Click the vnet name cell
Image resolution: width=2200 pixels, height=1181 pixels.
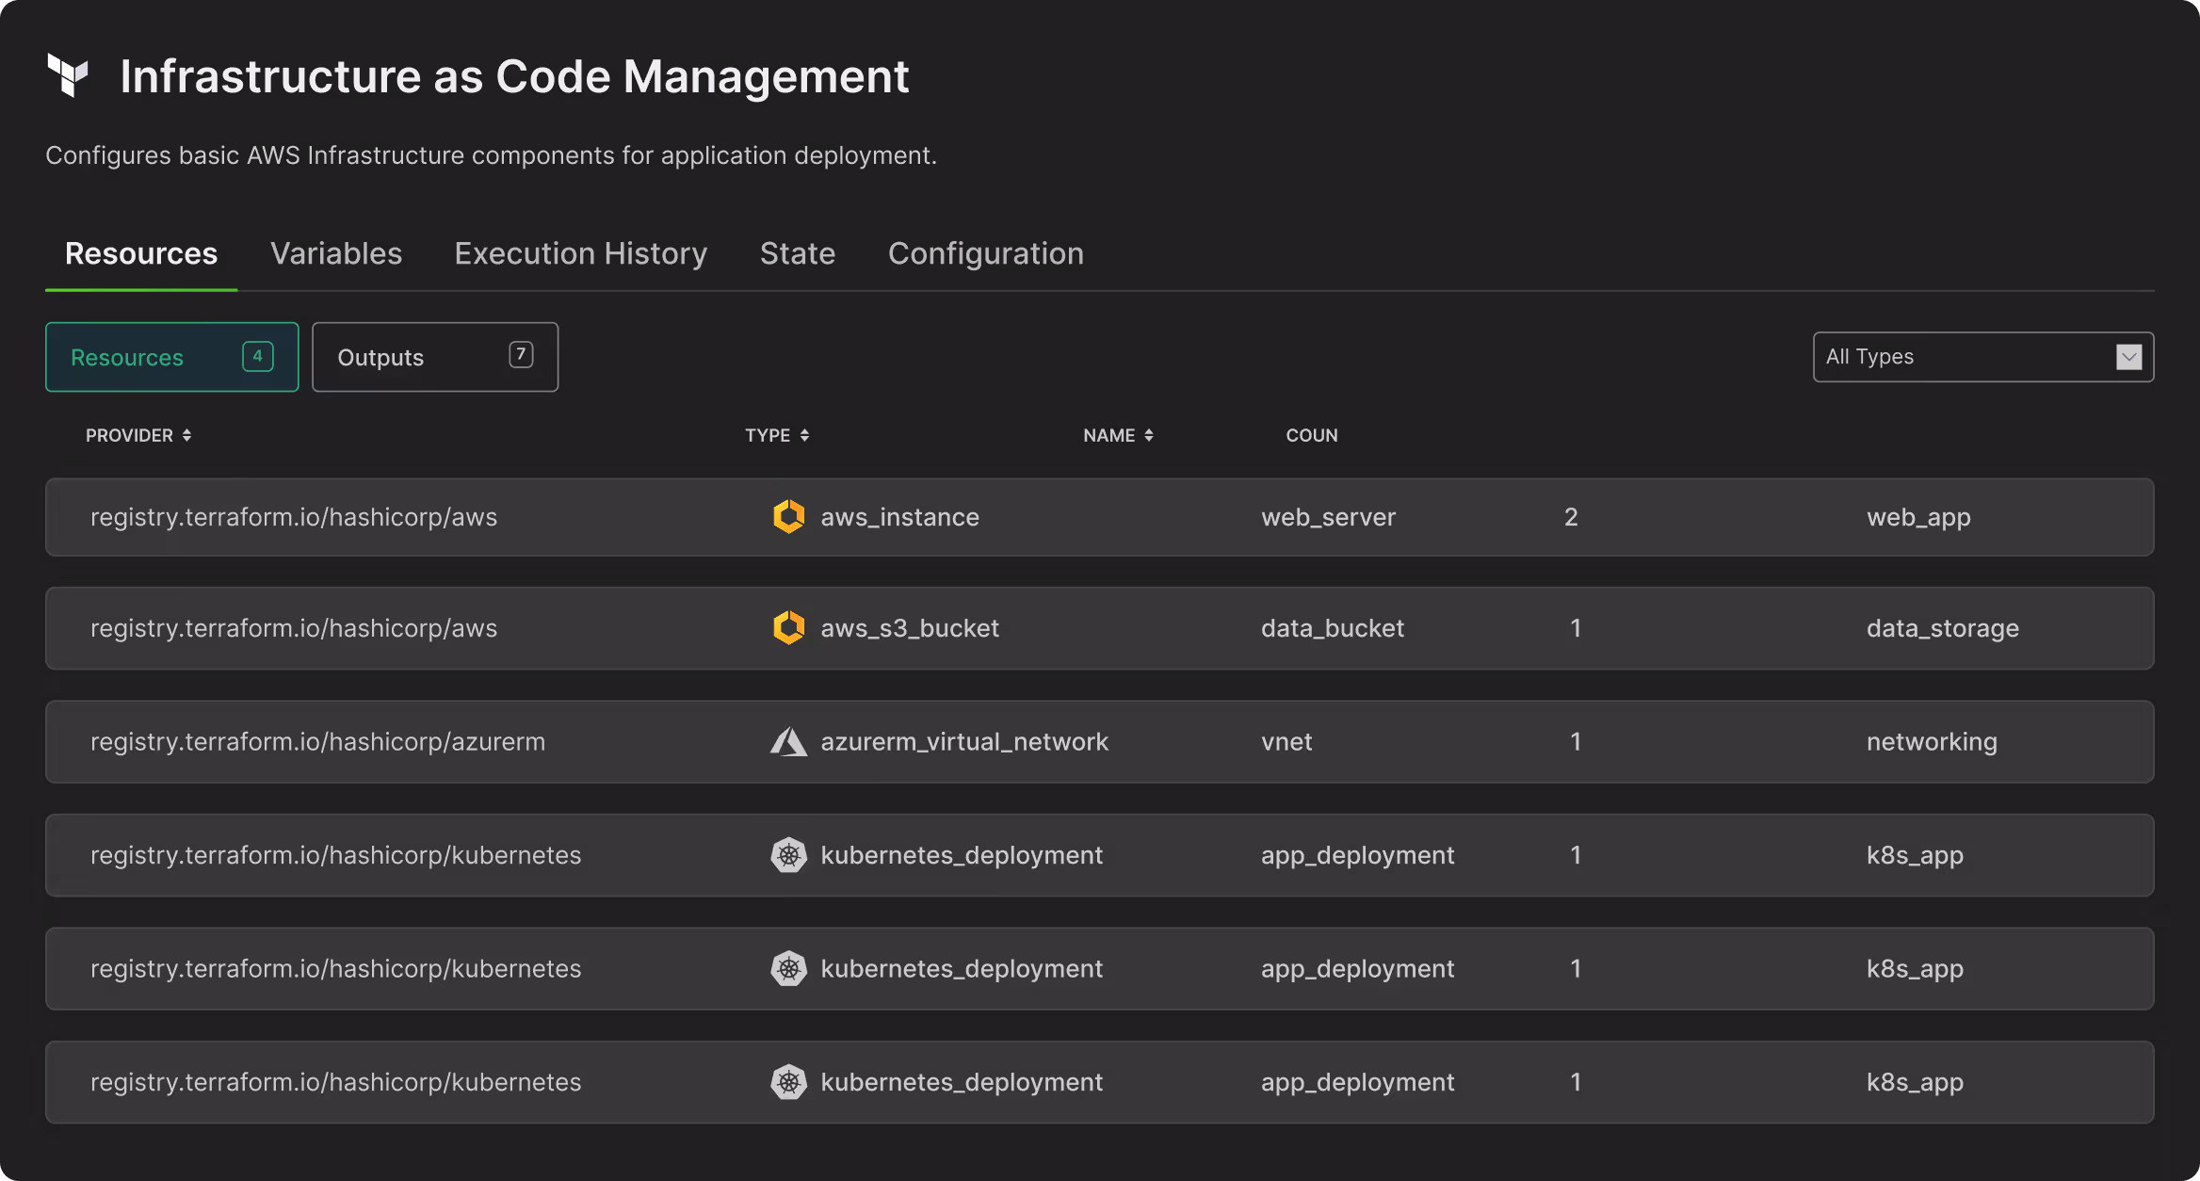tap(1286, 742)
